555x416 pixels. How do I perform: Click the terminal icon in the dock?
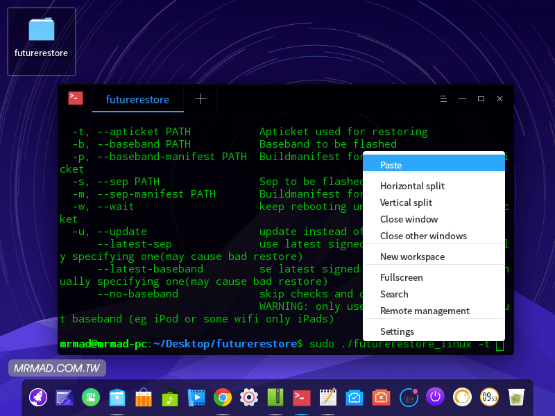click(x=302, y=397)
